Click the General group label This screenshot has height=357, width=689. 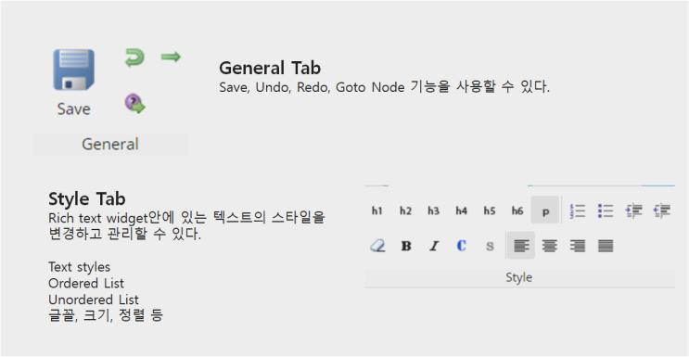pos(110,145)
